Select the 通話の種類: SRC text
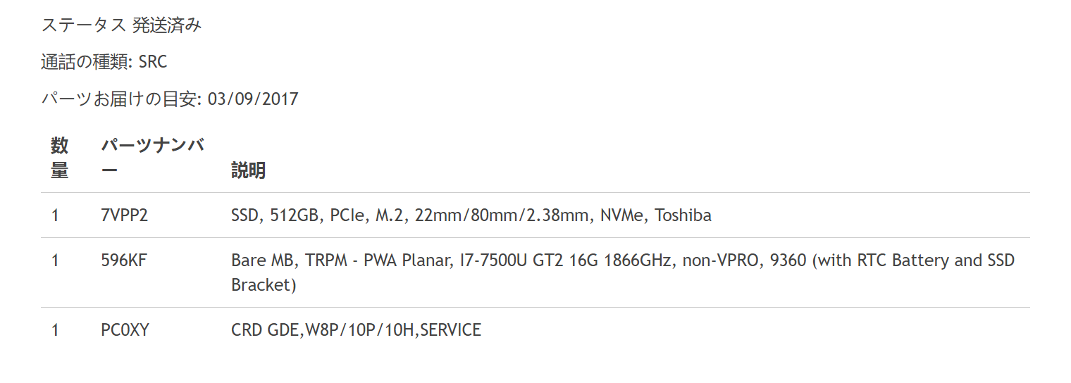1071x383 pixels. click(104, 62)
